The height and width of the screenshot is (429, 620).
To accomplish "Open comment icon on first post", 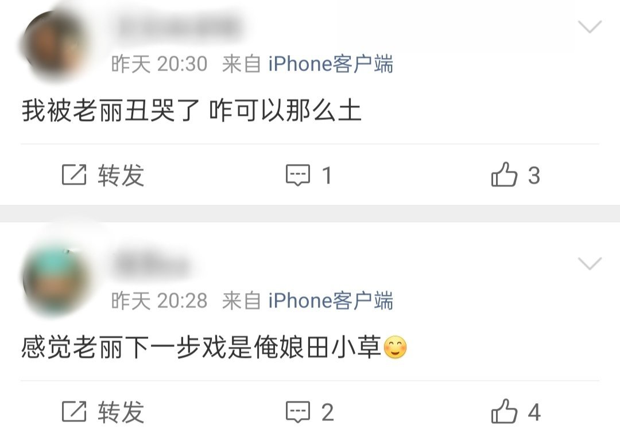I will [298, 175].
